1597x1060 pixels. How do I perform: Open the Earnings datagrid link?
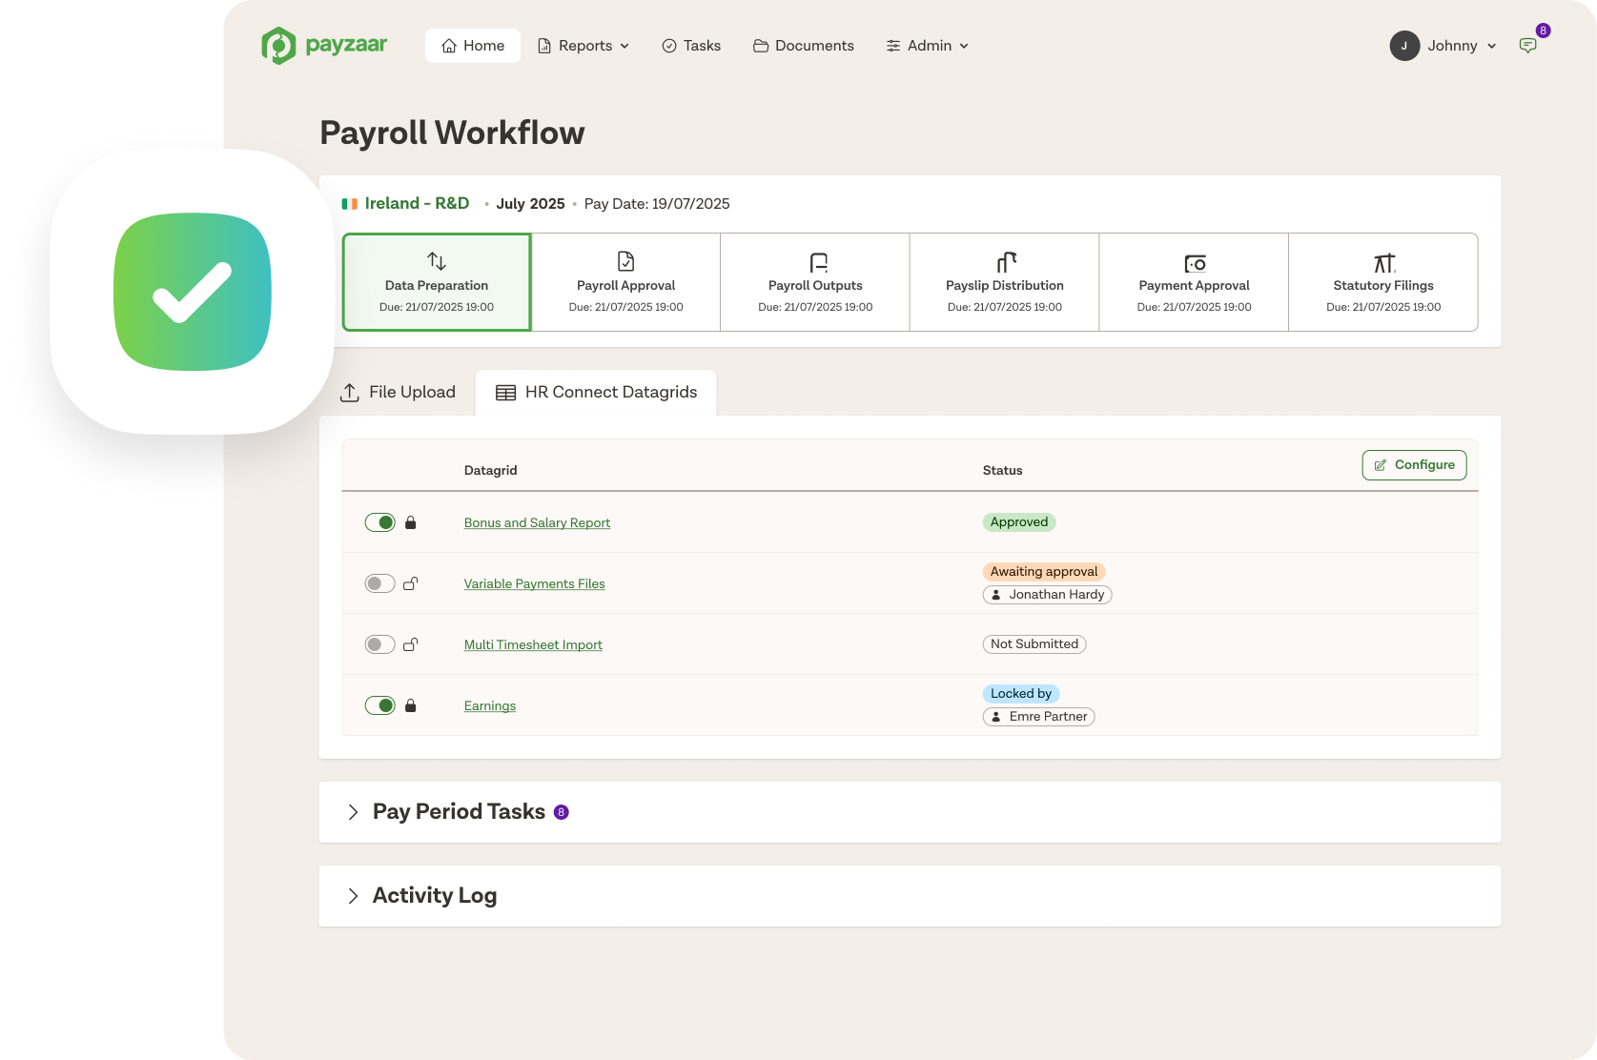coord(490,706)
